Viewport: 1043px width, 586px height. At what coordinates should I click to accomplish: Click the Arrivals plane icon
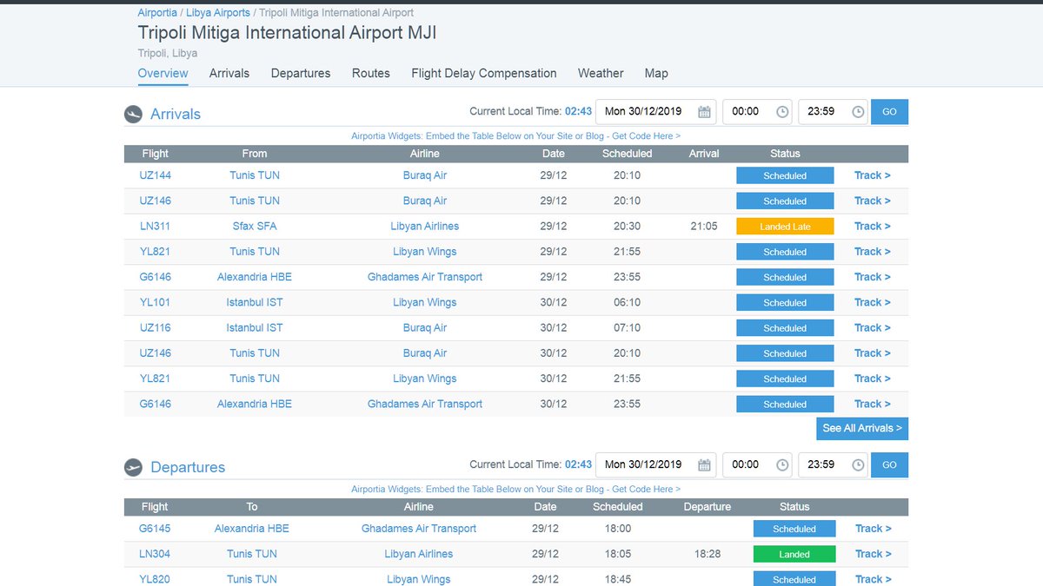point(133,114)
